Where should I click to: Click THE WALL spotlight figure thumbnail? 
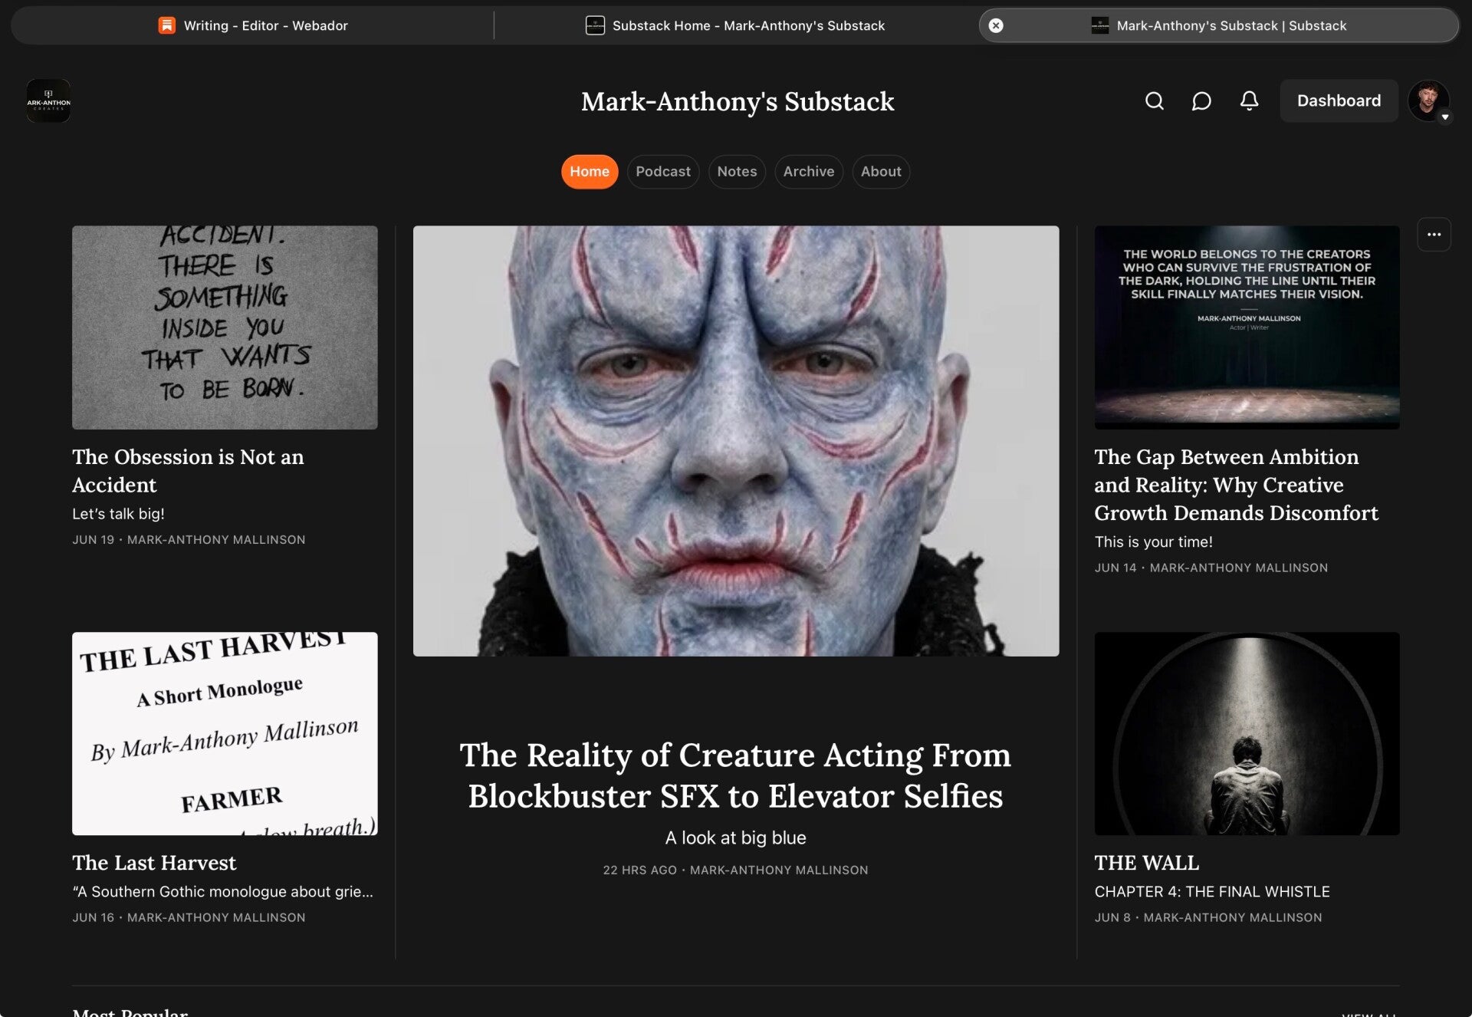tap(1247, 733)
